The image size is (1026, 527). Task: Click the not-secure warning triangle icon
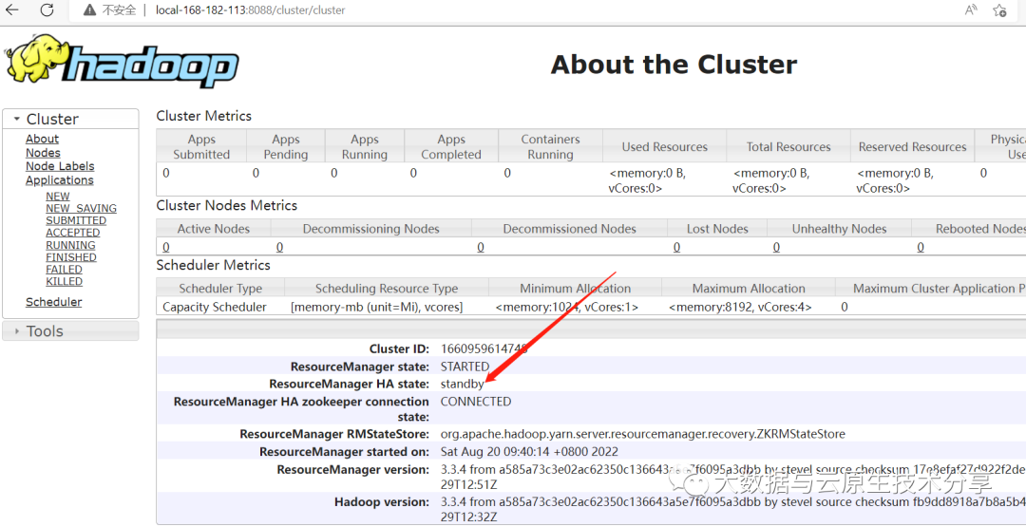(x=90, y=10)
